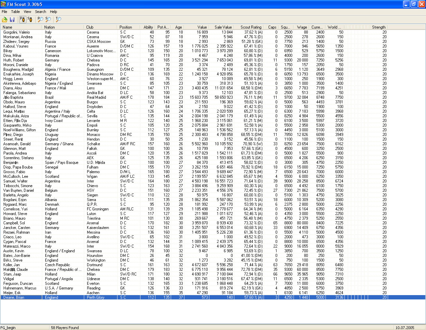Open the team search magnifier icon
Screen dimensions: 426x330
pos(58,20)
